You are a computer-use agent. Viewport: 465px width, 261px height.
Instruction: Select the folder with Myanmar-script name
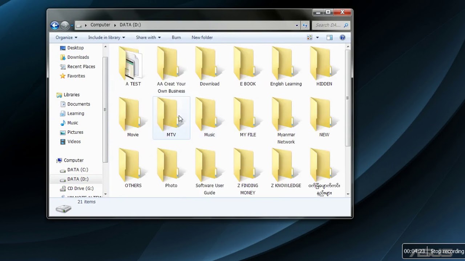[322, 165]
